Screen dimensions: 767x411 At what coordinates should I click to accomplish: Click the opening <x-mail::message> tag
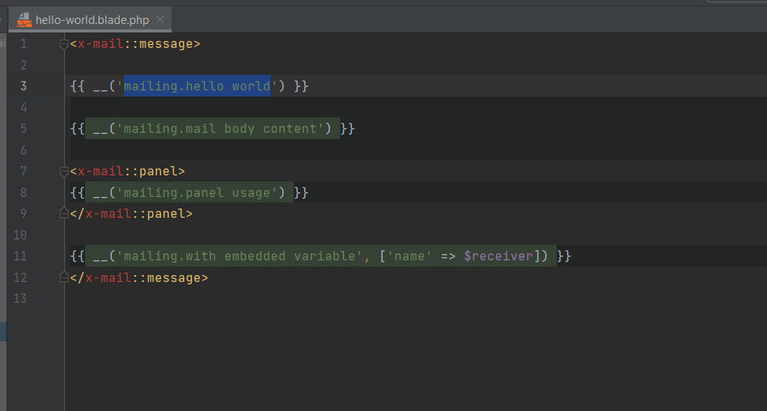(135, 44)
